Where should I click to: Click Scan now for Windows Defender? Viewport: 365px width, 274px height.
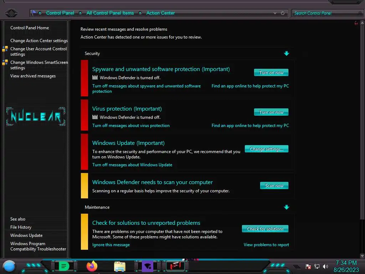274,186
